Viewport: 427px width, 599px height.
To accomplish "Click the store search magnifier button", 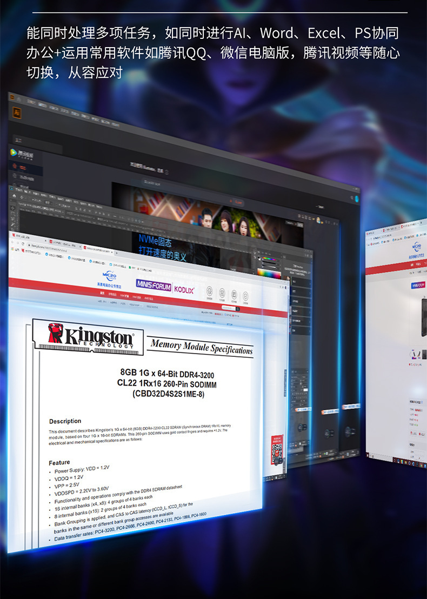I will [238, 309].
